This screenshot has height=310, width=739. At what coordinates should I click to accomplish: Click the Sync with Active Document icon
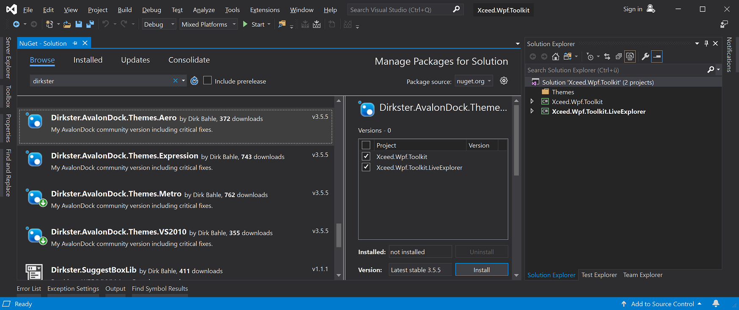point(607,56)
